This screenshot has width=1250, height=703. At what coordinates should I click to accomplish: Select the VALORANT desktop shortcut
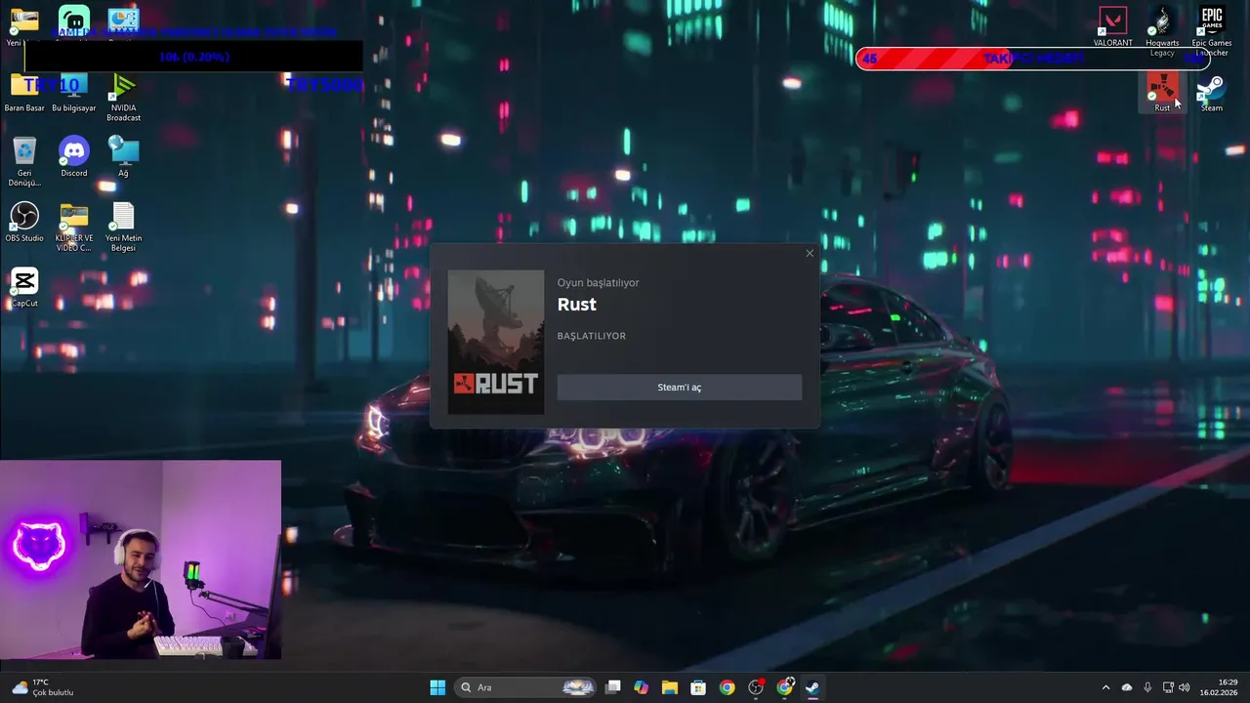(1113, 27)
